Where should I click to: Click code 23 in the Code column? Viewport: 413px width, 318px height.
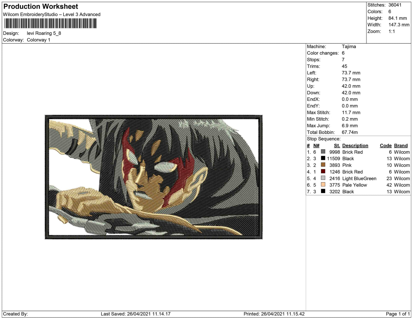389,178
